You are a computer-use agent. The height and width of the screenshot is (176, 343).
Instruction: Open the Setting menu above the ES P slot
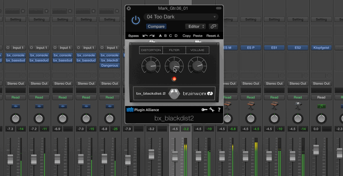(251, 19)
